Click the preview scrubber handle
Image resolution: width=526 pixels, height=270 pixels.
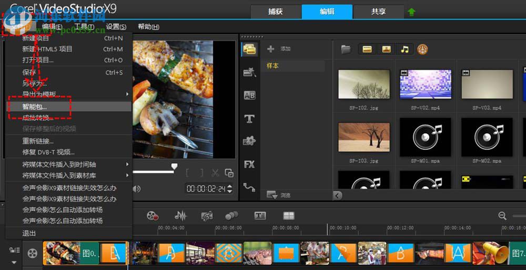coord(174,167)
